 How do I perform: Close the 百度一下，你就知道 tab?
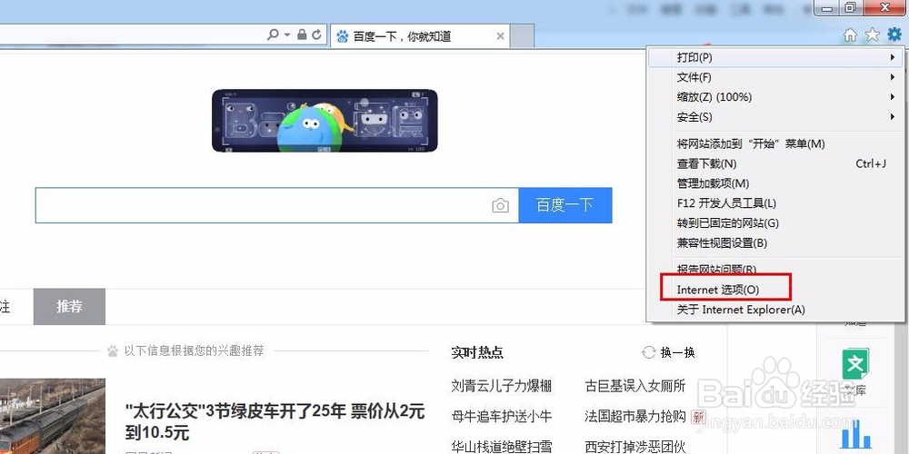click(500, 36)
